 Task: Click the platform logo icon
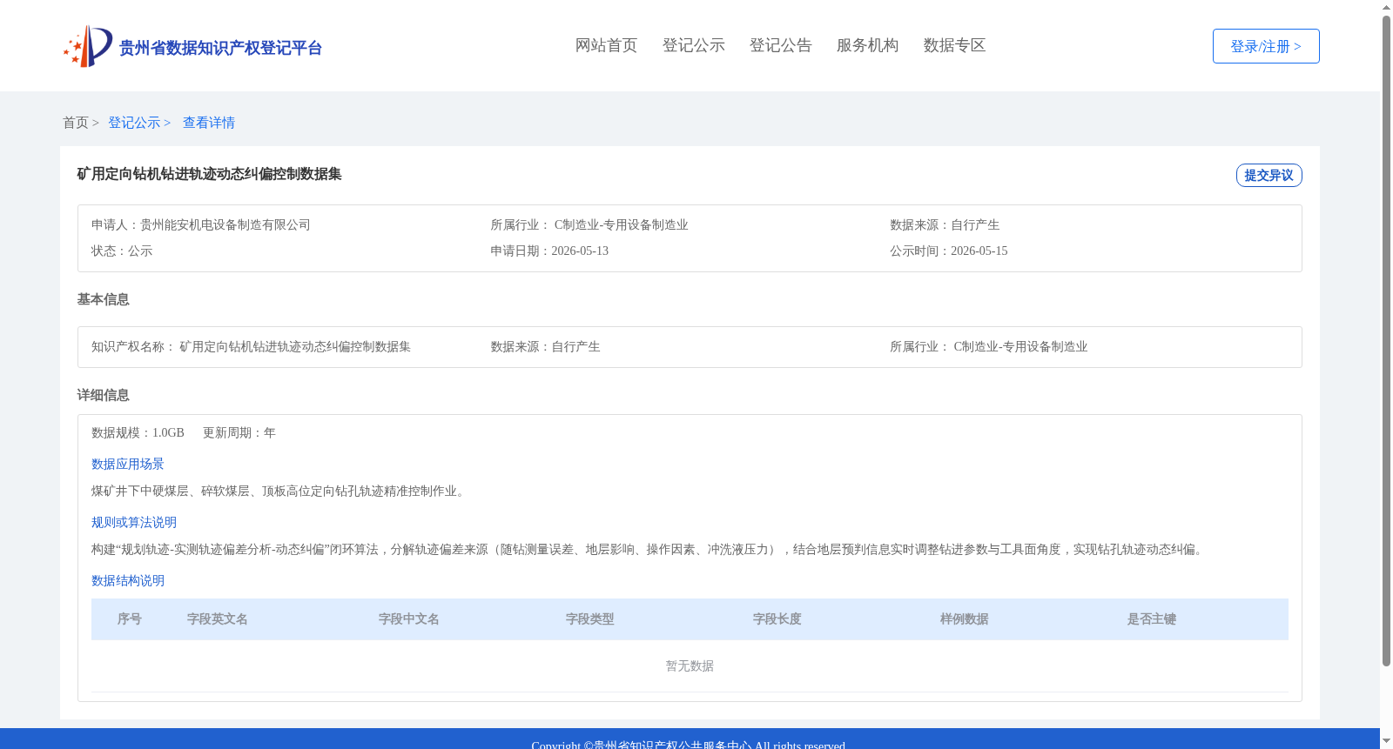point(88,46)
